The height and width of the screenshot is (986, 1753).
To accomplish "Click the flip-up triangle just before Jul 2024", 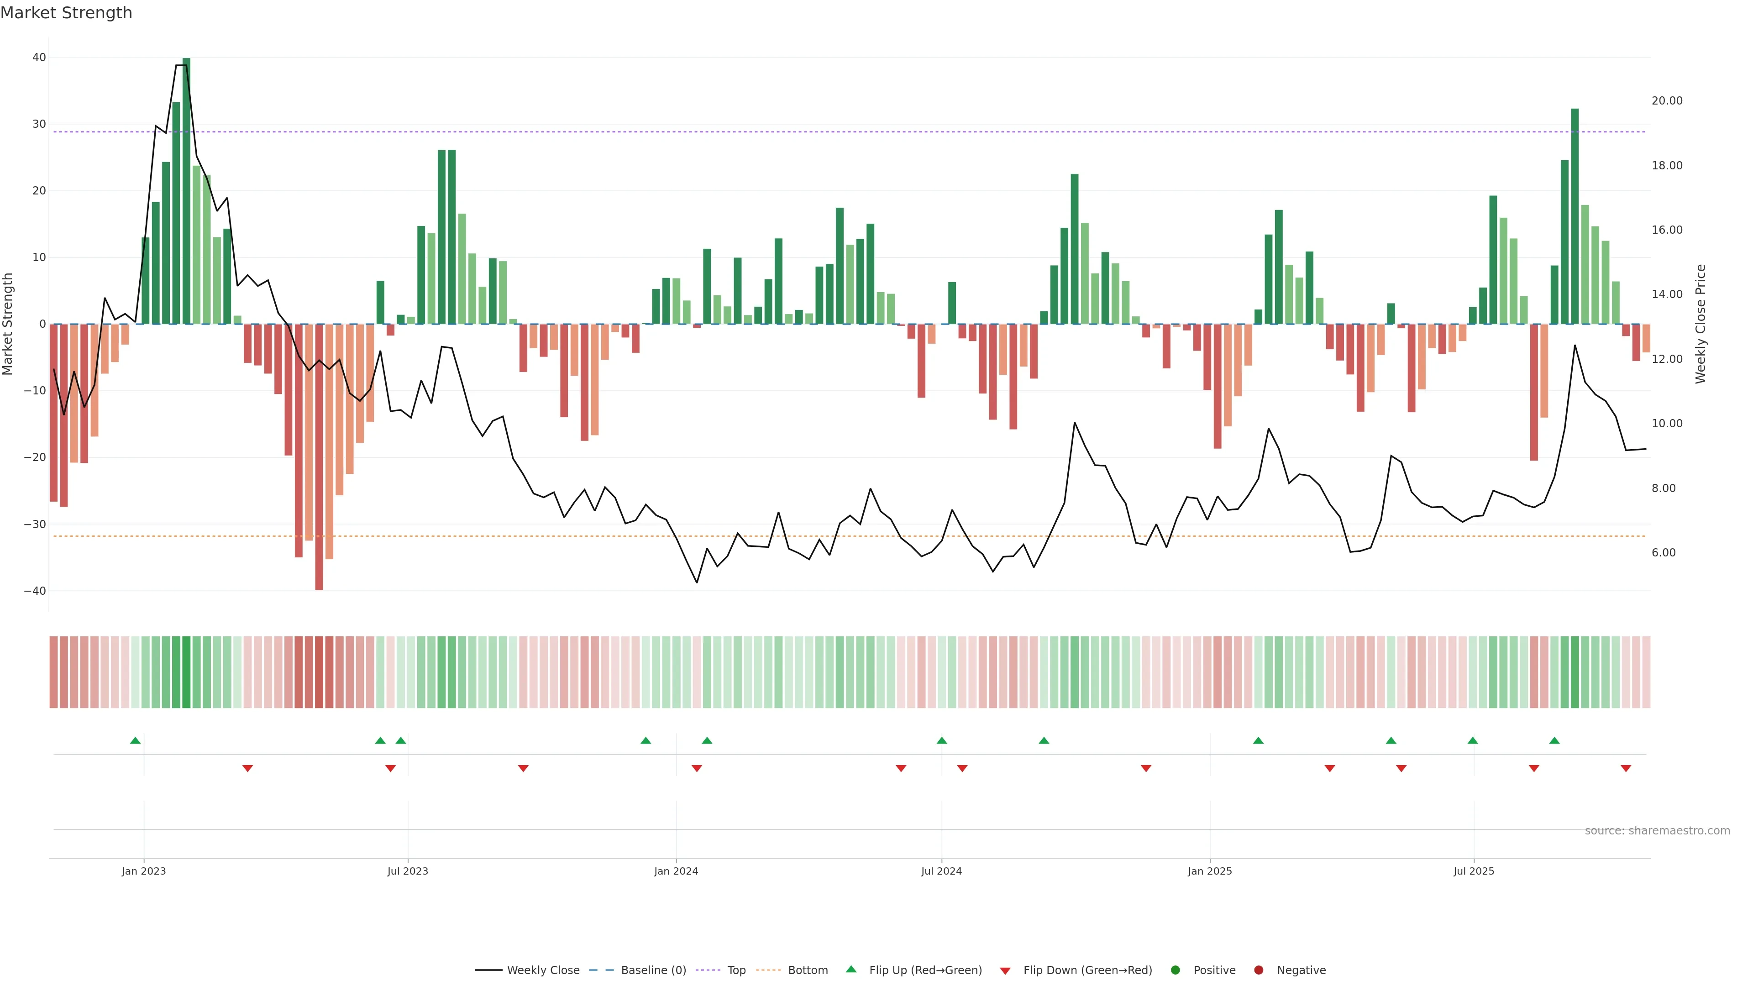I will [x=942, y=740].
